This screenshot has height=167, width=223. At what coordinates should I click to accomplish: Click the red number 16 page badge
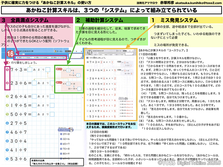[x=10, y=54]
